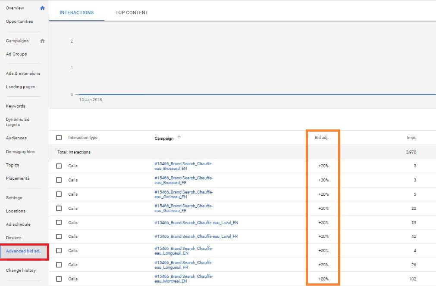Open Keywords in the left navigation
This screenshot has width=436, height=286.
[x=16, y=106]
